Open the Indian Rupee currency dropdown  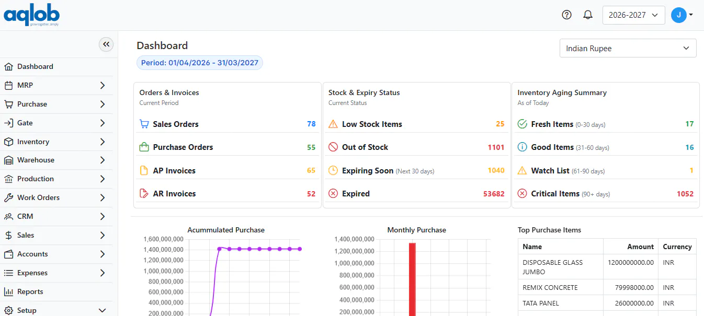pos(628,48)
